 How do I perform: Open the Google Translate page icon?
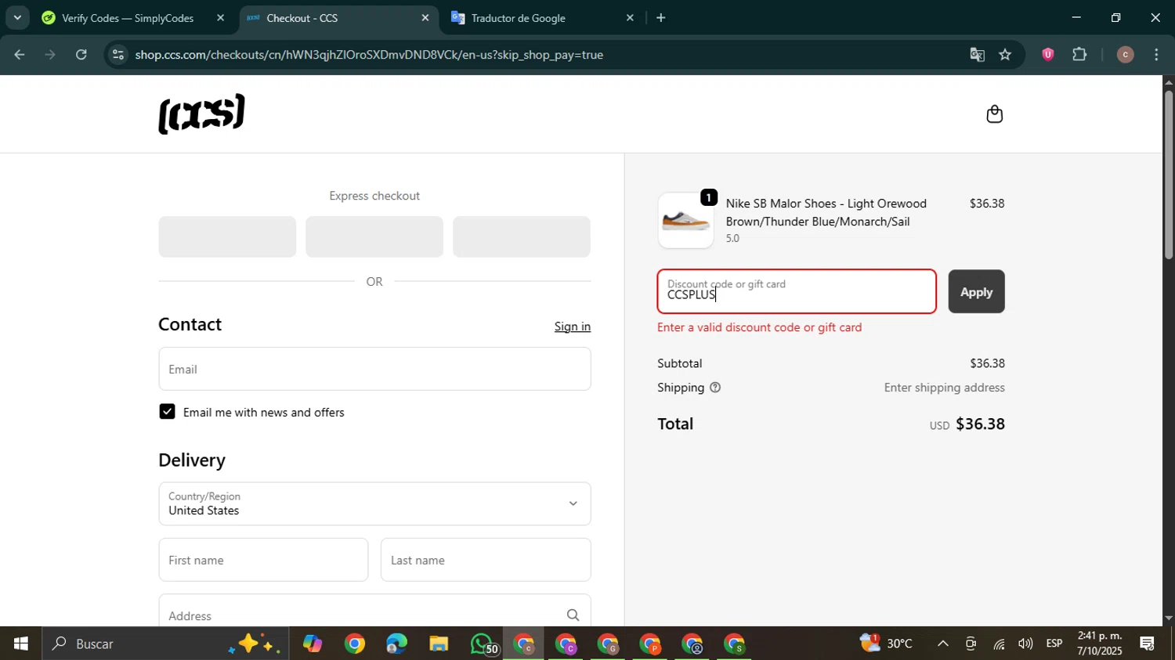(x=977, y=55)
